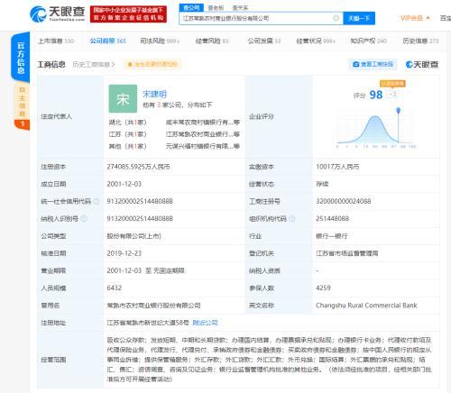Click the 其他（共1家） region row
The image size is (451, 393).
(127, 146)
